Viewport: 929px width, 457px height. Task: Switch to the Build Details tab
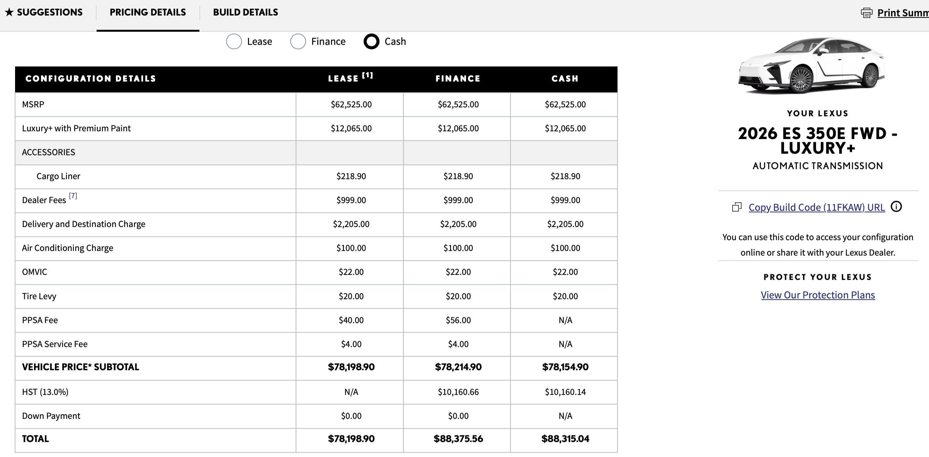point(245,12)
